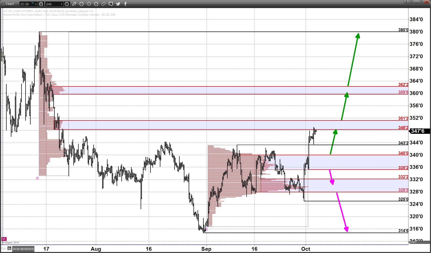
Task: Click the circled A alerts icon
Action: [96, 4]
